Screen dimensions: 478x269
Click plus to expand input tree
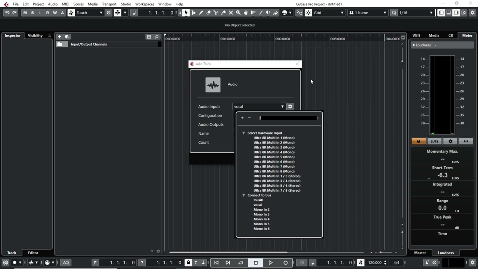(242, 118)
